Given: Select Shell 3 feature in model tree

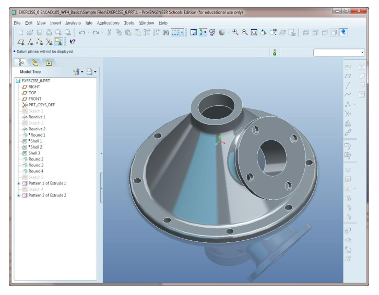Looking at the screenshot, I should pos(35,153).
